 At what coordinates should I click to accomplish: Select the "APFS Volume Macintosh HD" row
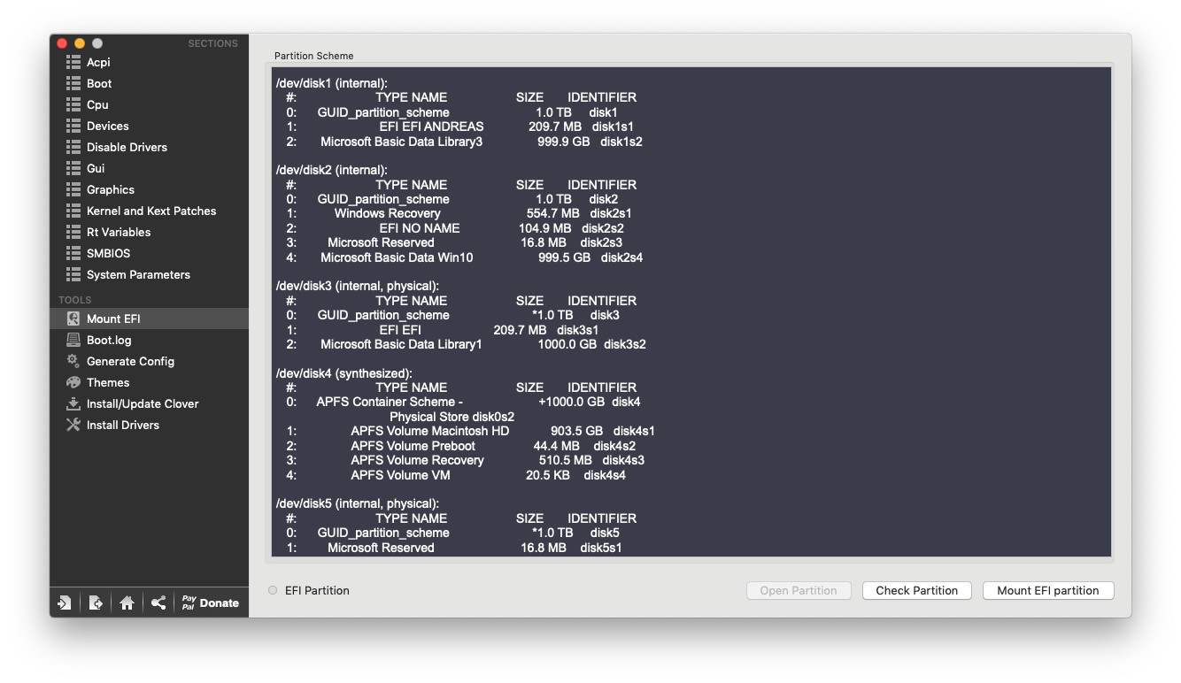click(x=470, y=431)
